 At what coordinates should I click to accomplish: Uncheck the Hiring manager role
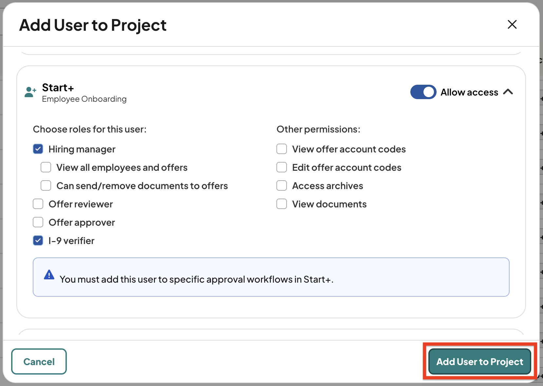[38, 149]
